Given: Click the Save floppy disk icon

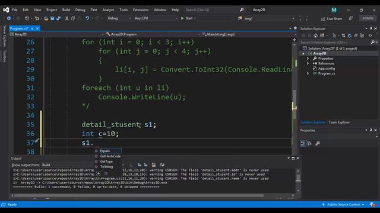Looking at the screenshot, I should coord(52,18).
